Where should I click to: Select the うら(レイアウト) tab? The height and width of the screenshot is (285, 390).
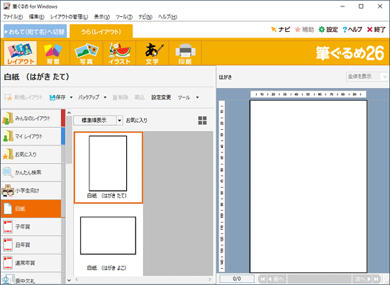pyautogui.click(x=101, y=31)
